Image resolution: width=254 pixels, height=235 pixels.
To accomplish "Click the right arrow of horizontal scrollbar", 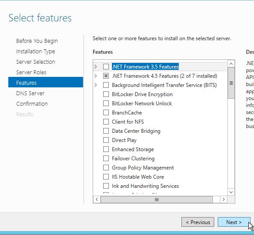I will pos(223,199).
